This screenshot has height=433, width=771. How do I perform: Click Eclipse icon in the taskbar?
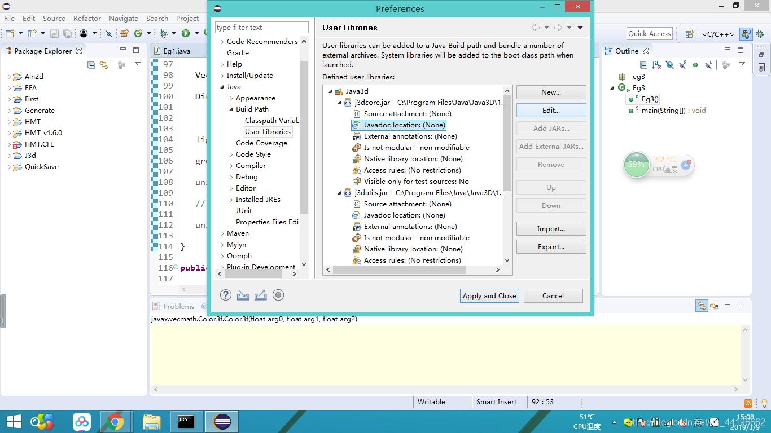pos(223,421)
